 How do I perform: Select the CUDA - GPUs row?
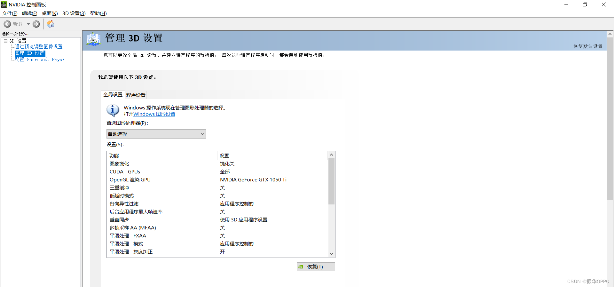217,172
